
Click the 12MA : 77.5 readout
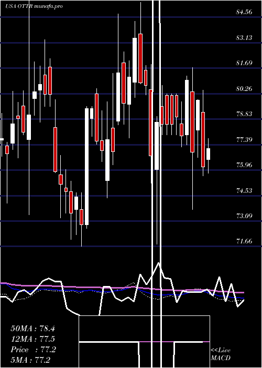[32, 339]
